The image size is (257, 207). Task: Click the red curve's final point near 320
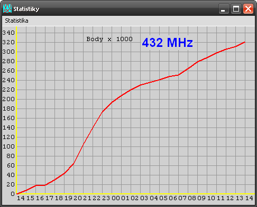[244, 42]
